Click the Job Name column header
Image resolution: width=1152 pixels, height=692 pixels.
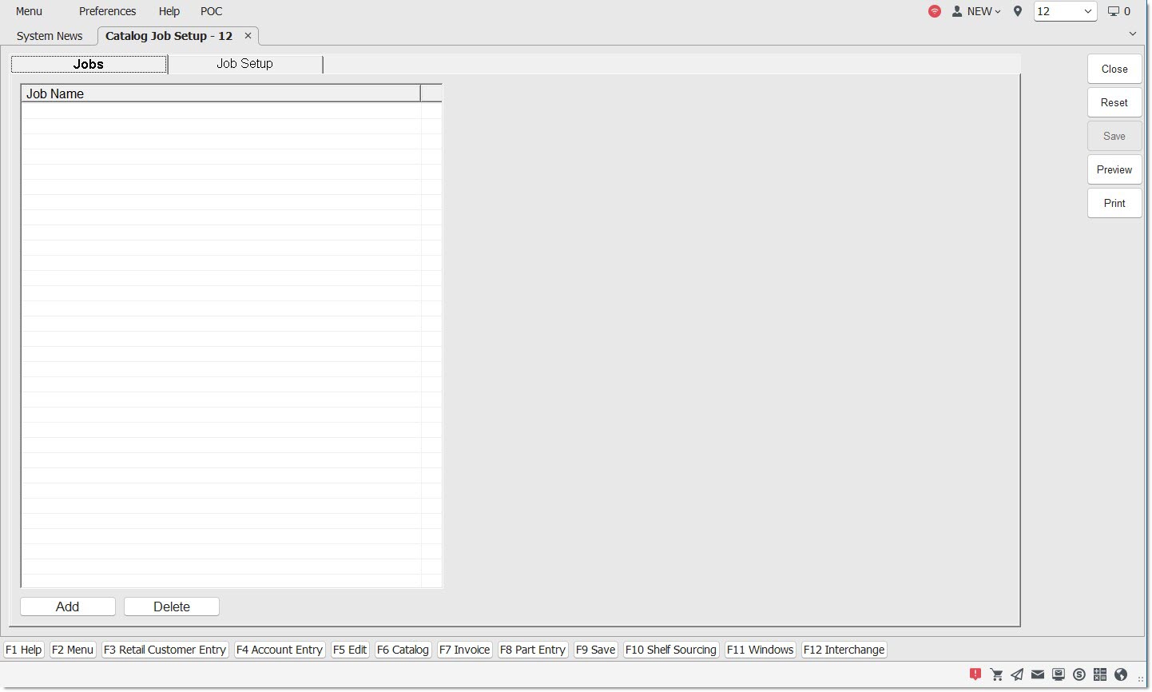tap(220, 93)
